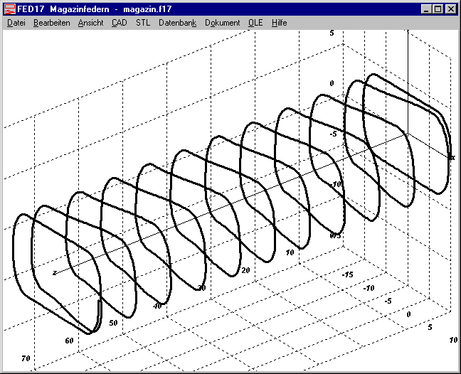Open the Dokument menu
The height and width of the screenshot is (374, 461).
coord(222,23)
